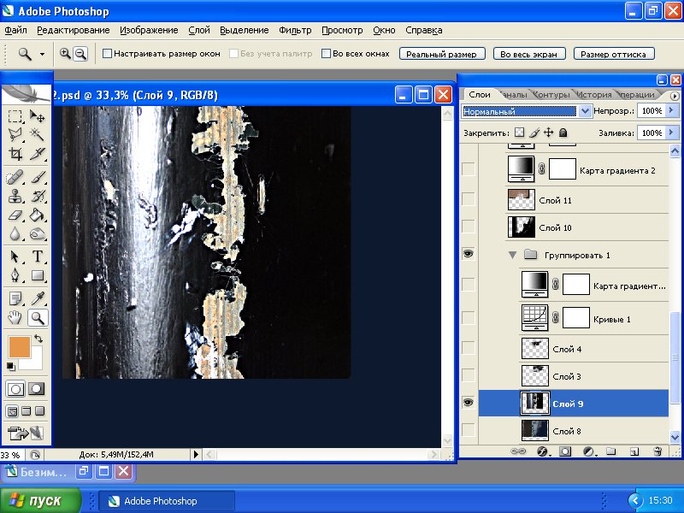684x513 pixels.
Task: Check the 'Во всех окнах' checkbox
Action: pyautogui.click(x=326, y=53)
